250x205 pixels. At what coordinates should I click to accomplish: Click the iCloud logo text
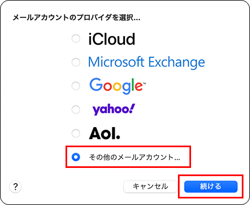click(112, 39)
